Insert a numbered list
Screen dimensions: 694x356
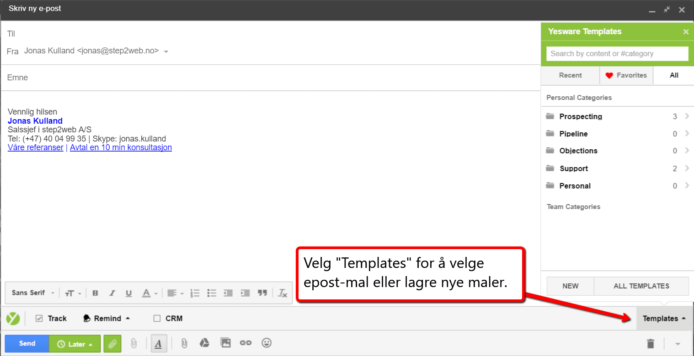(x=195, y=293)
